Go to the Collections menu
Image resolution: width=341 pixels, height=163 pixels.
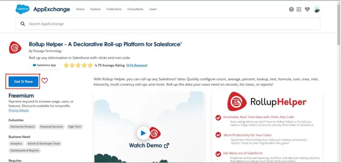coord(113,9)
